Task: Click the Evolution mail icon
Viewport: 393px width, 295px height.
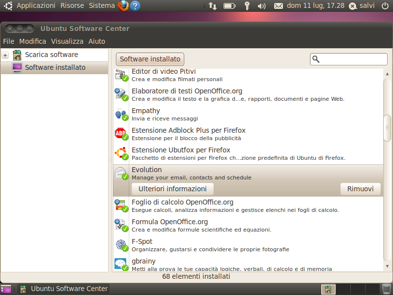Action: (121, 174)
